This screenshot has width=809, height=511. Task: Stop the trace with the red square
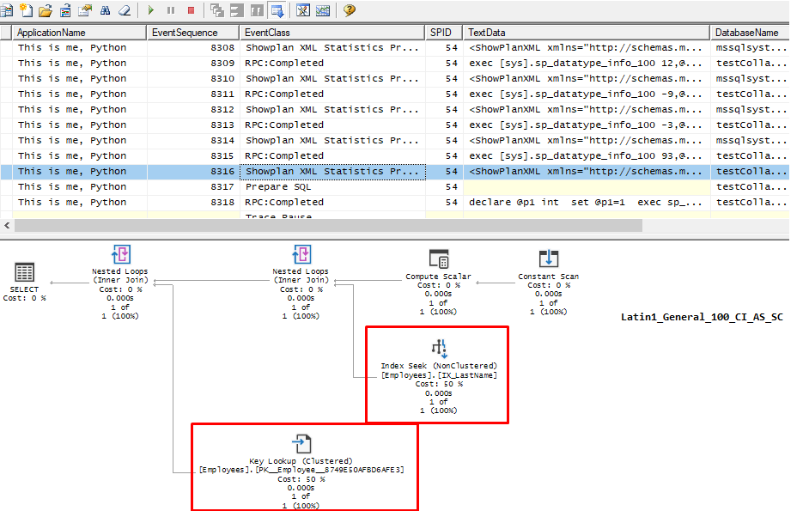[191, 11]
